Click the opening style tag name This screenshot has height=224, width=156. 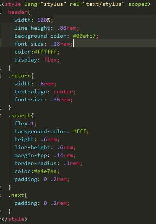[x=13, y=4]
